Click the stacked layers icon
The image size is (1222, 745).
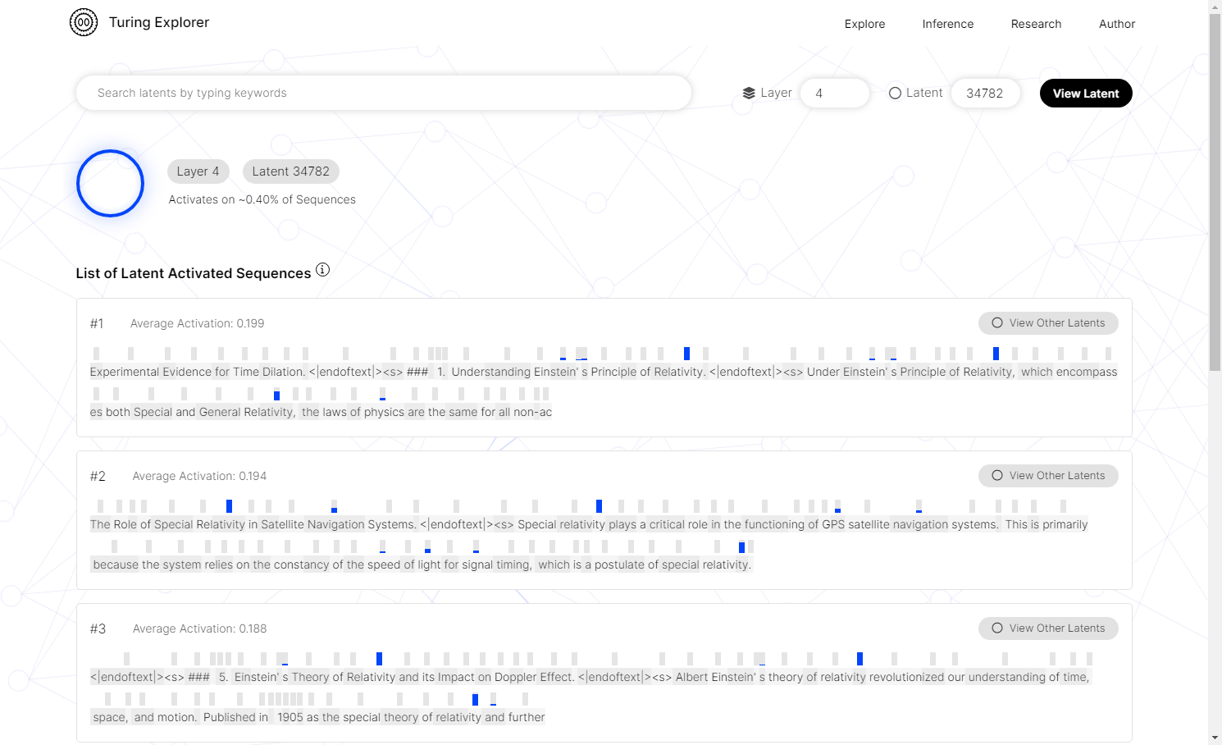coord(749,94)
